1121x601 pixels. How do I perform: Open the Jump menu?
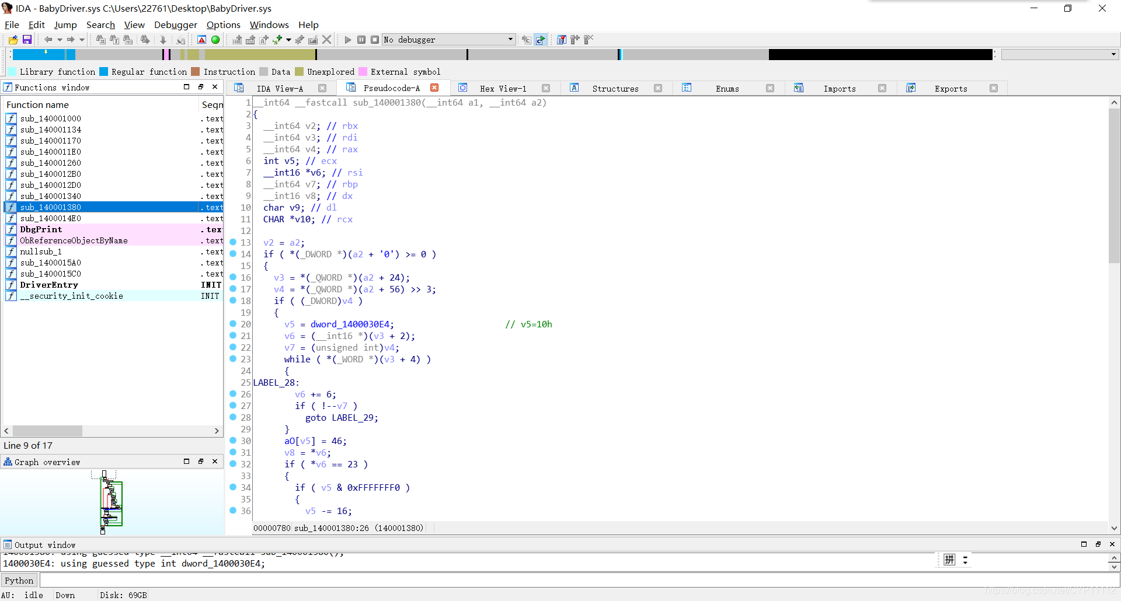click(65, 25)
